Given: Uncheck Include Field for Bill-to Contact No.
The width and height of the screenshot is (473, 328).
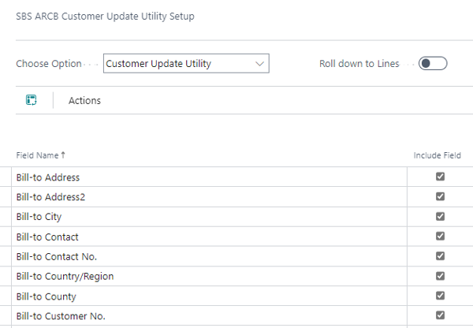Looking at the screenshot, I should click(x=440, y=256).
